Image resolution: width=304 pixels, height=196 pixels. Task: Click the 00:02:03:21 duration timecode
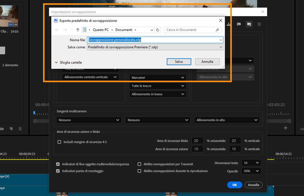tap(276, 105)
